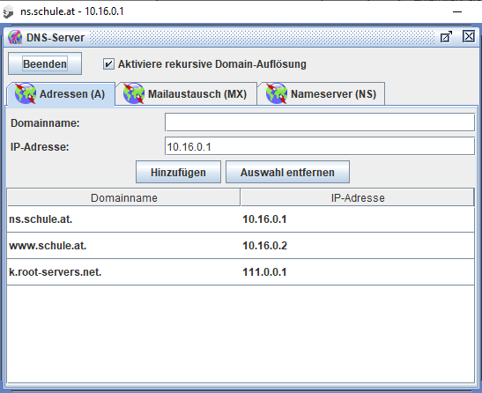Viewport: 482px width, 393px height.
Task: Select the www.schule.at. table row
Action: point(241,246)
